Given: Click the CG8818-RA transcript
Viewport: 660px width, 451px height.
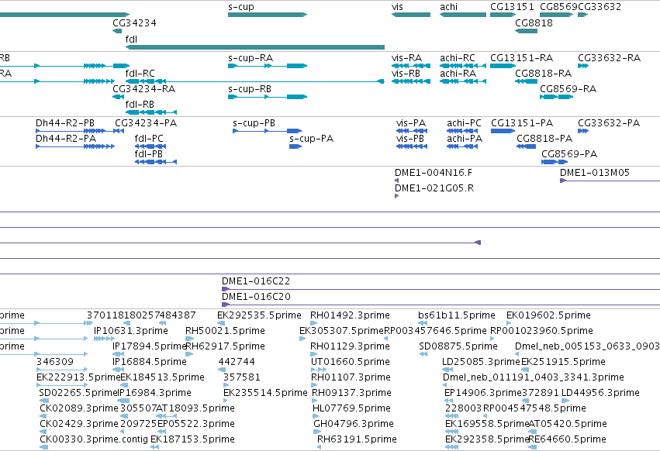Looking at the screenshot, I should (x=526, y=81).
